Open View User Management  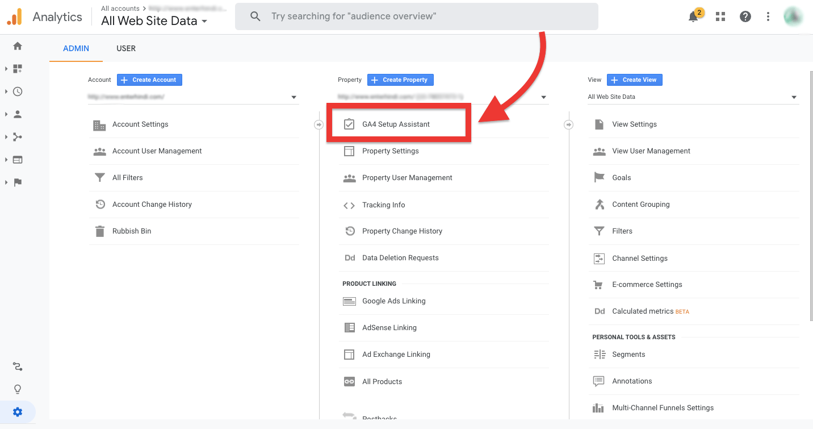693,151
